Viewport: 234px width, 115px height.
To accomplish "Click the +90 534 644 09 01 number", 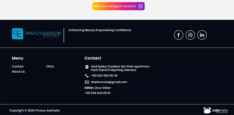I will click(x=97, y=93).
